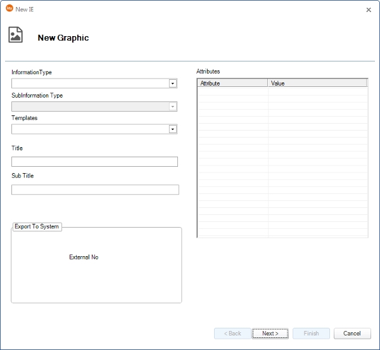Viewport: 380px width, 350px height.
Task: Expand the Templates dropdown arrow
Action: (x=172, y=129)
